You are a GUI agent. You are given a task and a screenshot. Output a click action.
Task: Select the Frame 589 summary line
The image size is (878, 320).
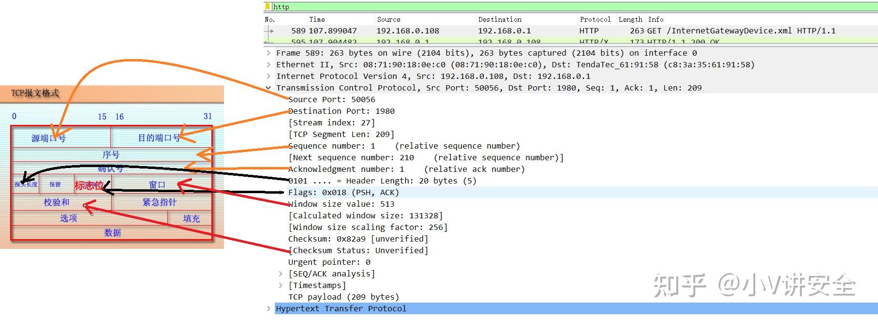tap(487, 53)
